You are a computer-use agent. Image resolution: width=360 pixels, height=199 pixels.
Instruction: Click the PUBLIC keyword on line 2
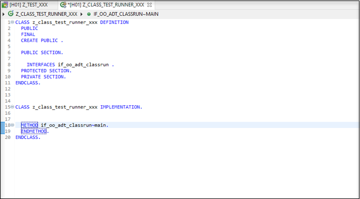click(30, 28)
